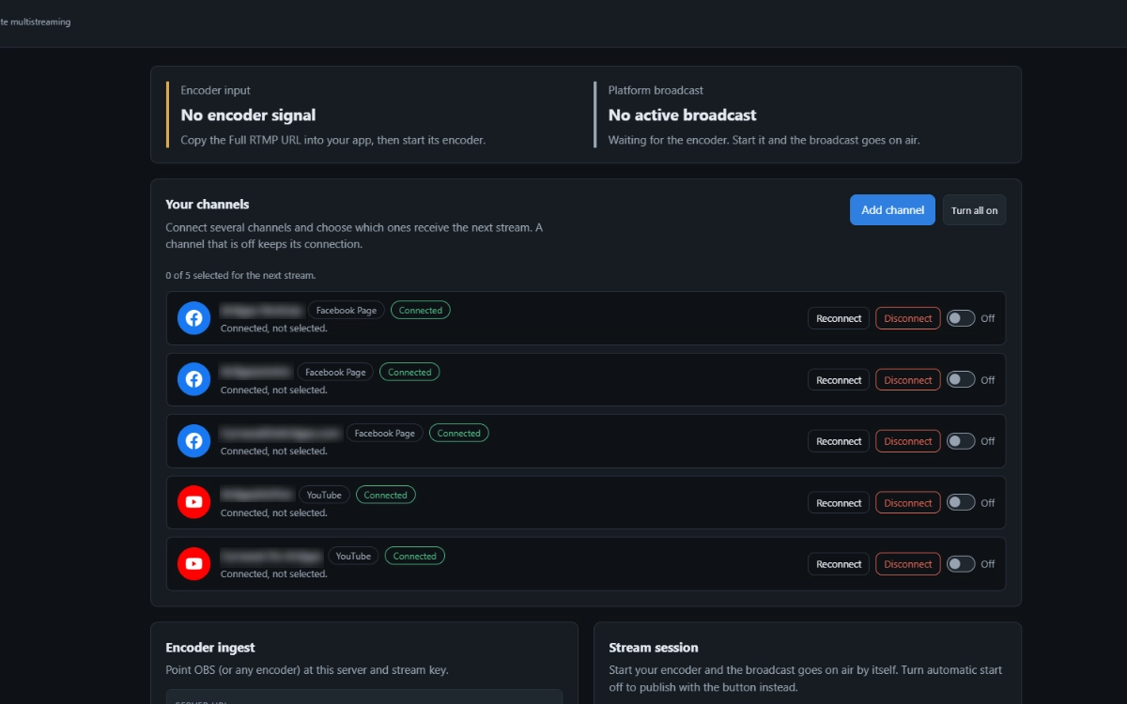Disconnect the first Facebook Page channel
Screen dimensions: 1127x704
[x=908, y=318]
